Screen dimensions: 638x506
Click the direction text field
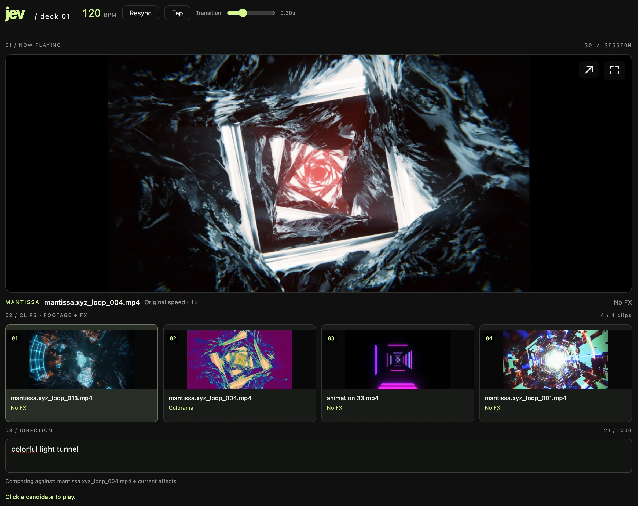point(318,456)
